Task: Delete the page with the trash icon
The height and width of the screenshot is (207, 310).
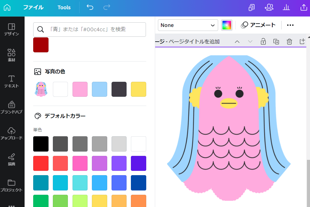Action: pyautogui.click(x=289, y=41)
